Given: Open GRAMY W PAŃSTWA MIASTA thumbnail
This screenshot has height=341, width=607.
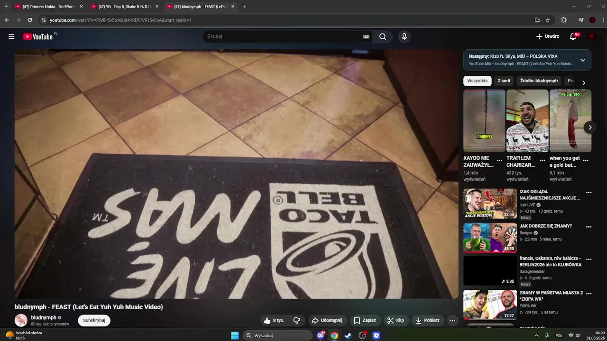Looking at the screenshot, I should pyautogui.click(x=490, y=305).
